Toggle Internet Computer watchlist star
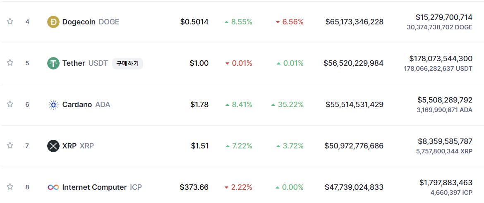This screenshot has width=484, height=203. pos(10,187)
